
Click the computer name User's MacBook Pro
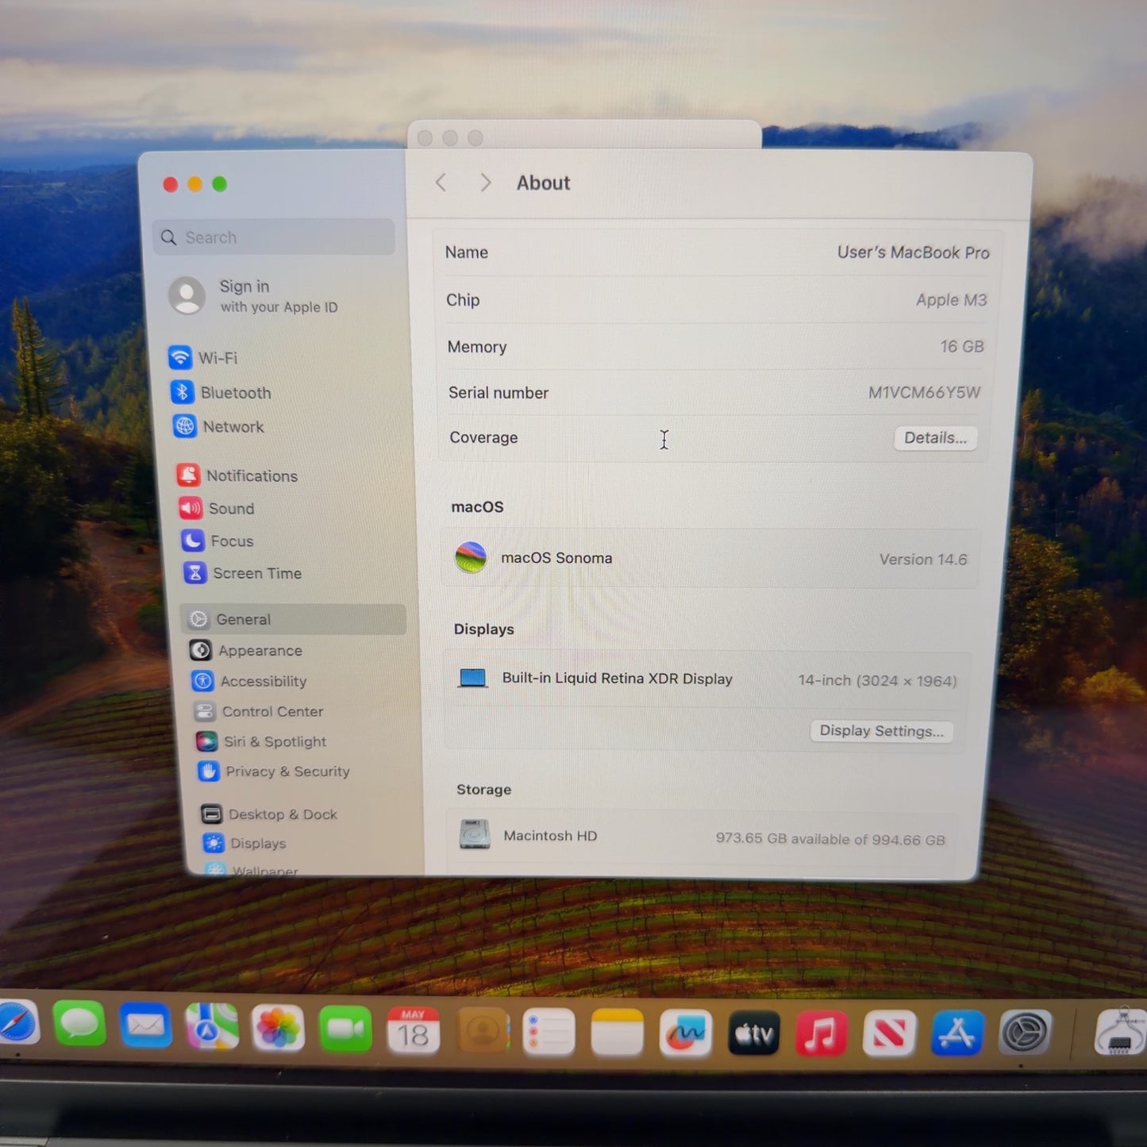[x=913, y=252]
